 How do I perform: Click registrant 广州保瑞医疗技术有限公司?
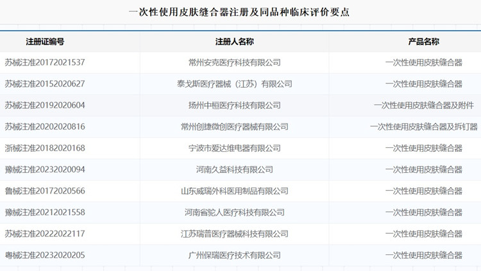pos(235,255)
